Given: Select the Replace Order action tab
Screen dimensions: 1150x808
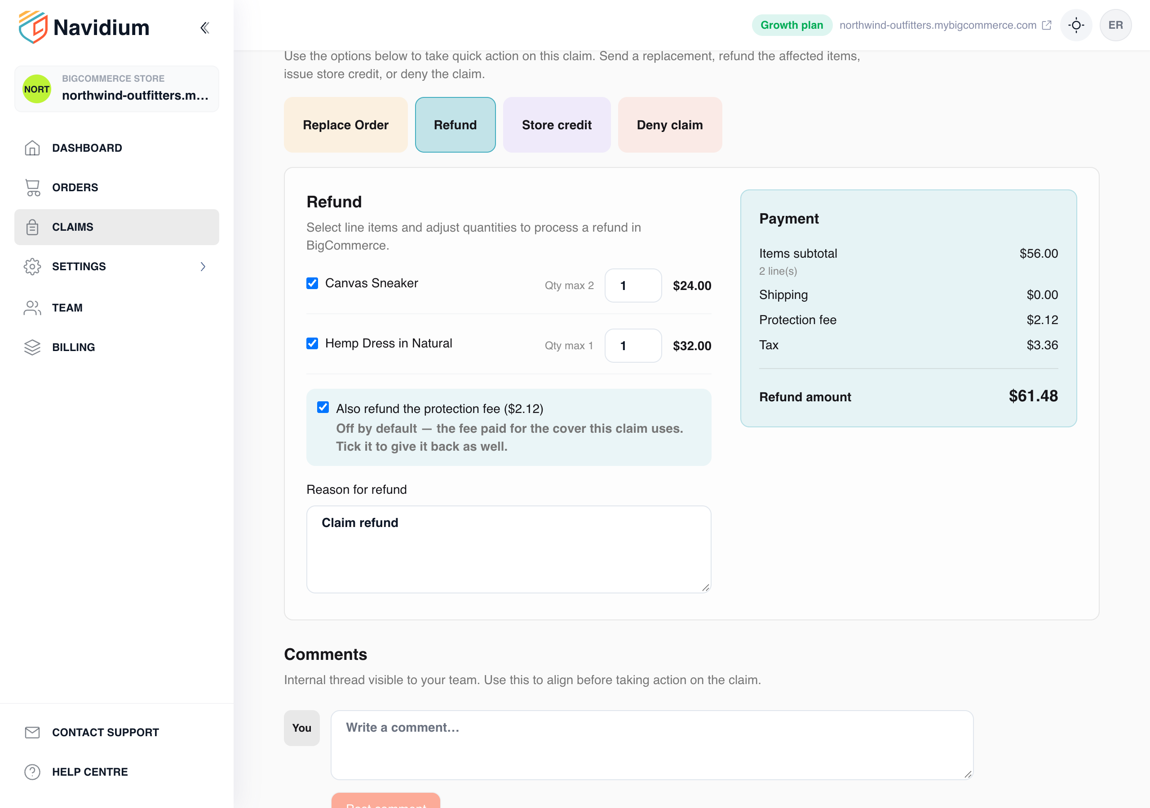Looking at the screenshot, I should pos(345,125).
